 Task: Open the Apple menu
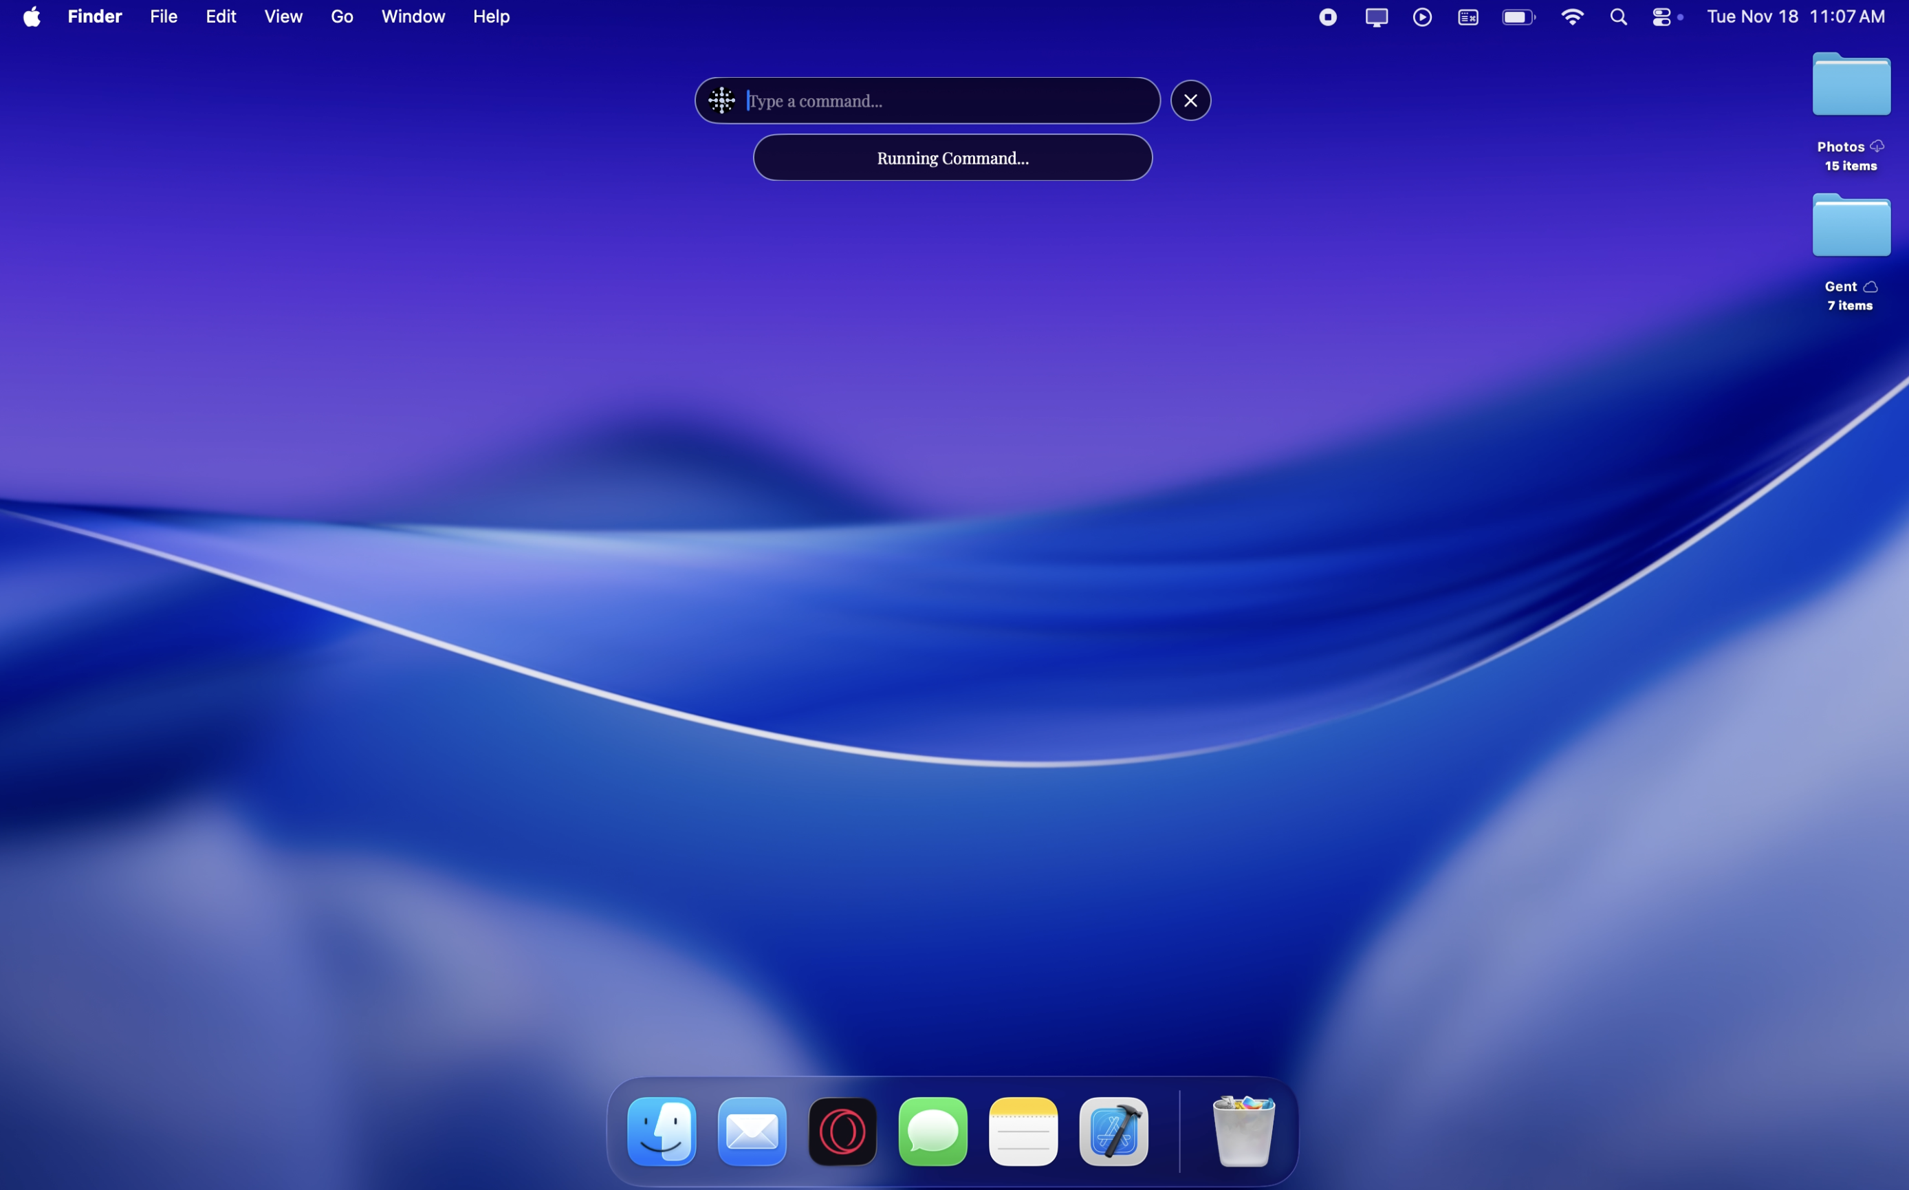point(32,17)
